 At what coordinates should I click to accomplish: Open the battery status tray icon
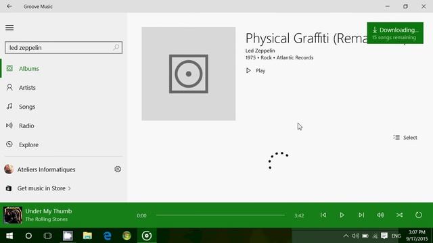click(365, 236)
